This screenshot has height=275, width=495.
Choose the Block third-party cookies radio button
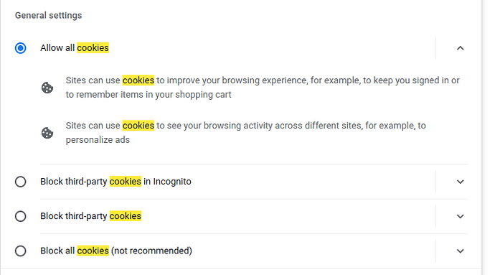click(x=21, y=216)
